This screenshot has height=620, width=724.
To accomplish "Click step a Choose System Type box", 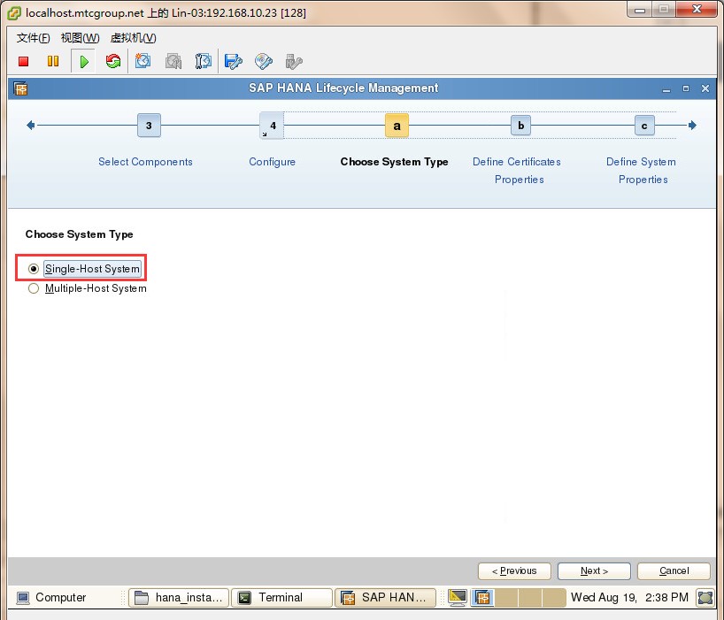I will pos(397,126).
